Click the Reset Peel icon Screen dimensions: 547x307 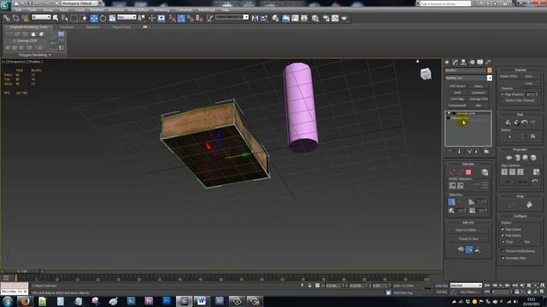point(524,122)
